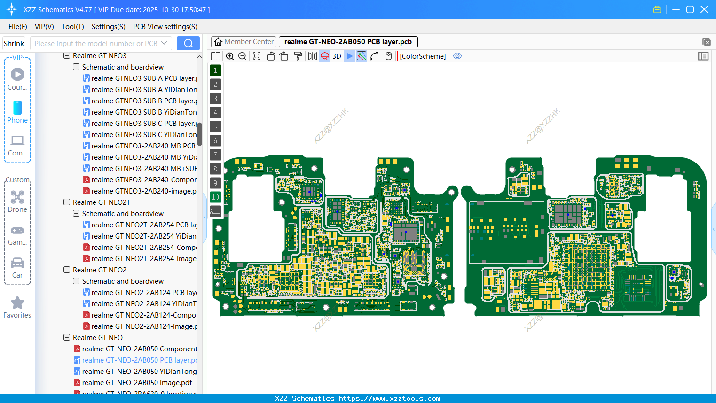Toggle the ALL layers button
This screenshot has width=716, height=403.
(x=215, y=211)
